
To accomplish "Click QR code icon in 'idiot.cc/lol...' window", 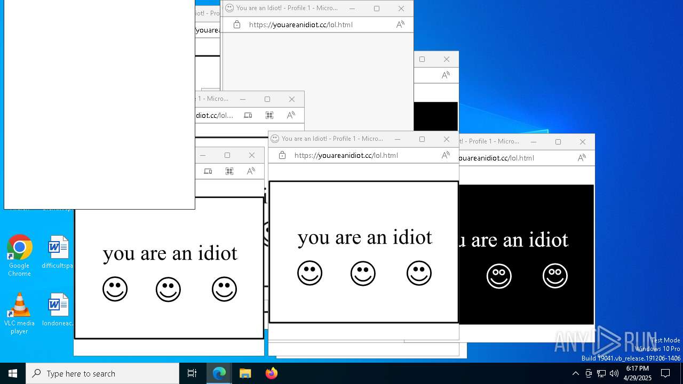I will point(269,115).
